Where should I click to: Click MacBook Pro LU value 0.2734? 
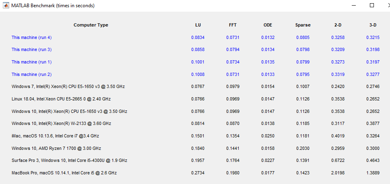pyautogui.click(x=198, y=173)
